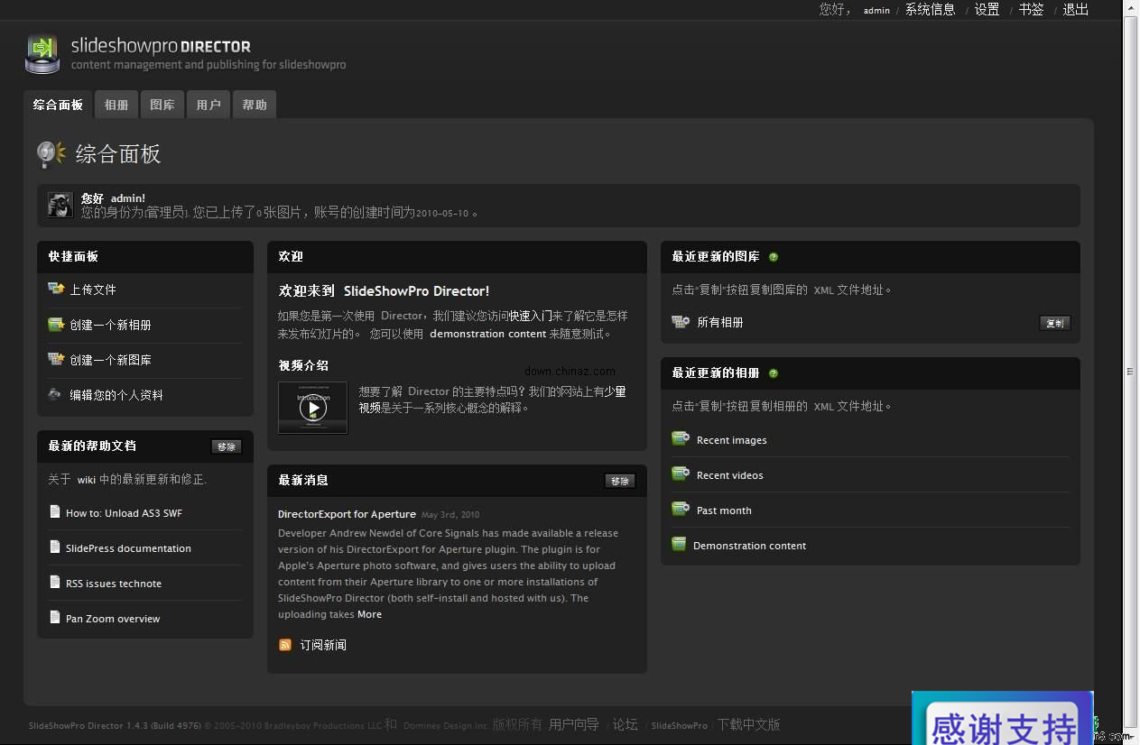
Task: Click 用户向导 link in footer
Action: 574,724
